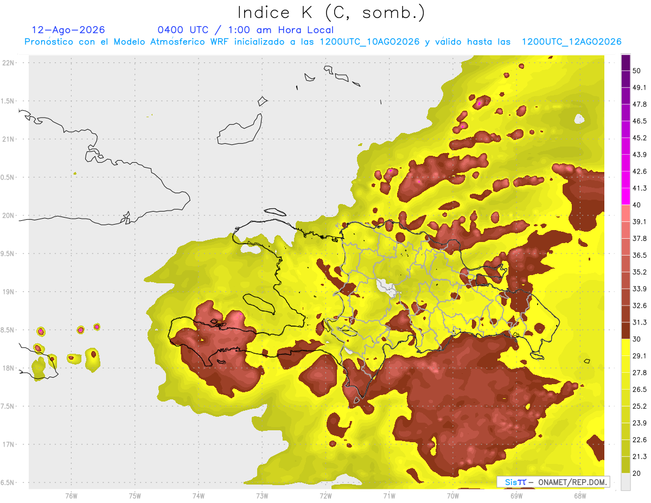The image size is (651, 503).
Task: Click the colorbar value '20' at the bottom
Action: coord(637,473)
